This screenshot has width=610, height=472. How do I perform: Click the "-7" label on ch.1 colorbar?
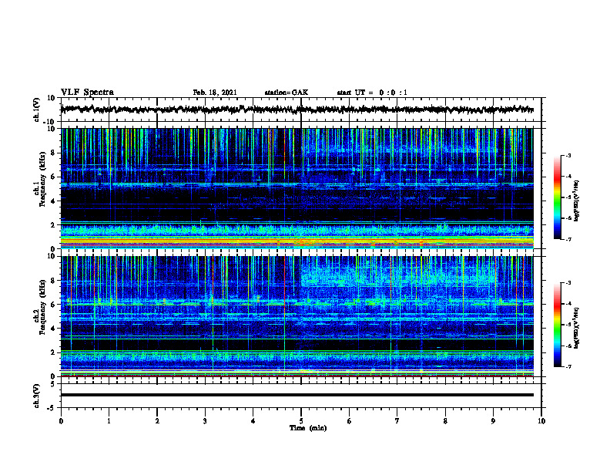(x=568, y=239)
